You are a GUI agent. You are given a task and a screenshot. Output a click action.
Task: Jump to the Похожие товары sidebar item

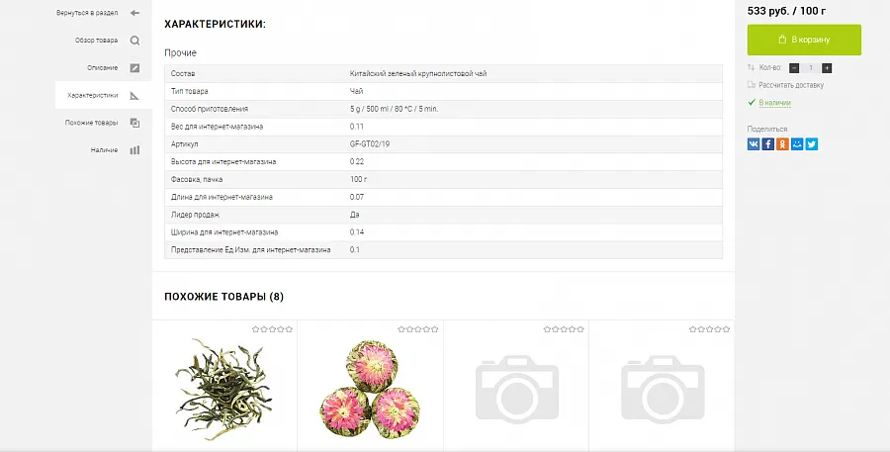(91, 123)
